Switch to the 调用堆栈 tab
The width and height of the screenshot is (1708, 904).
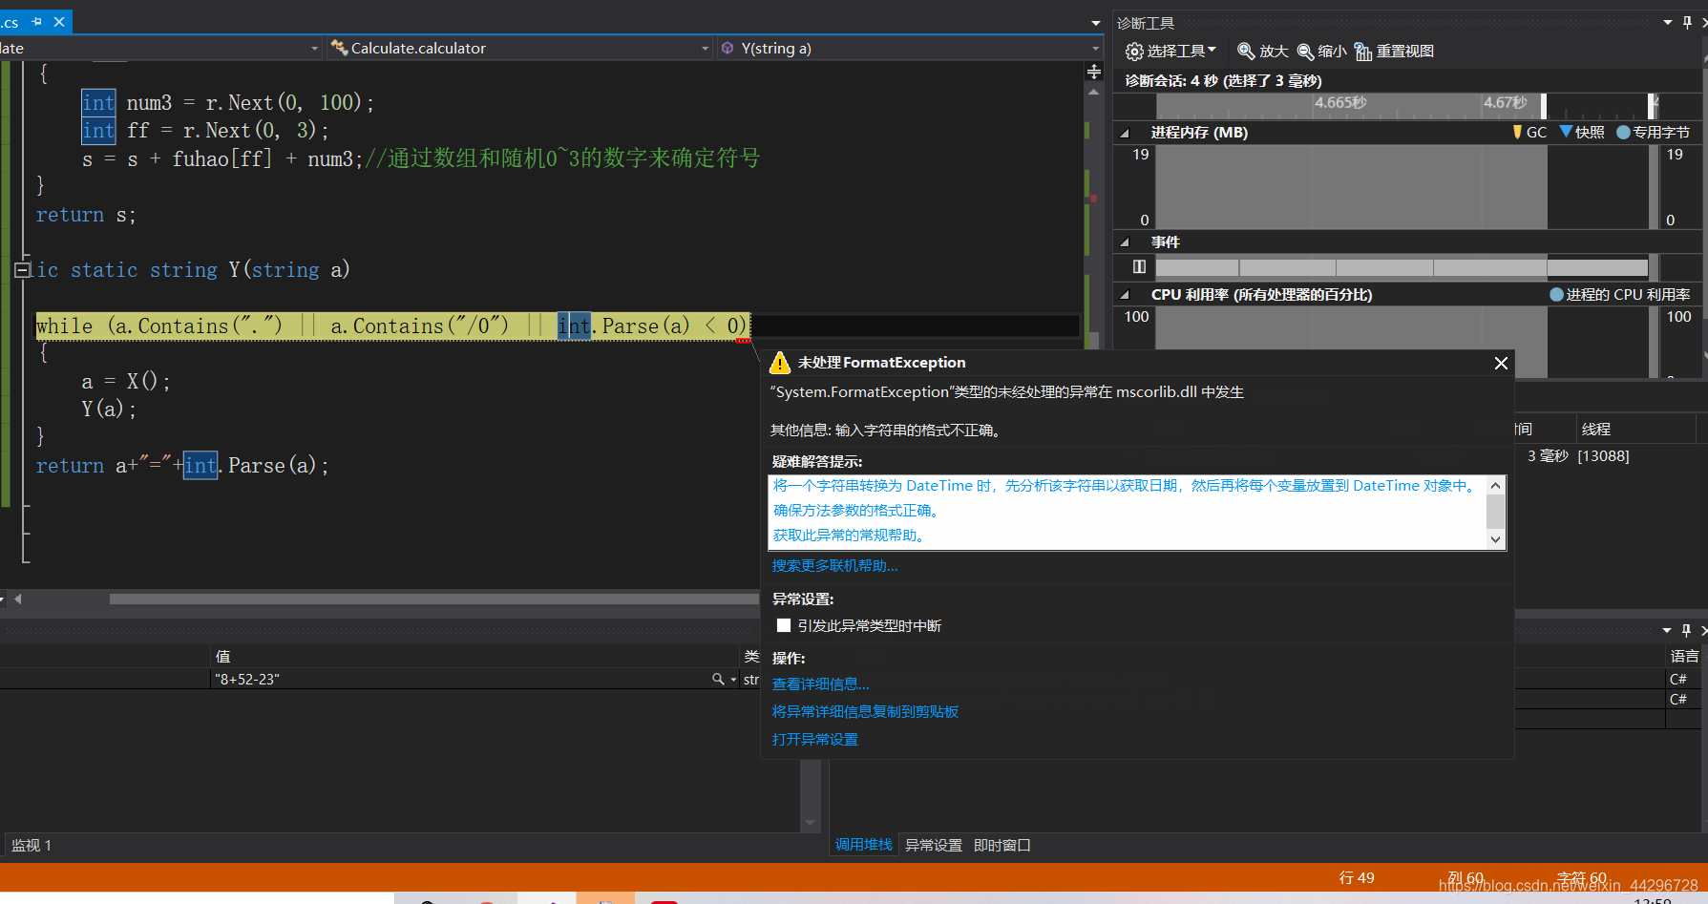(864, 845)
